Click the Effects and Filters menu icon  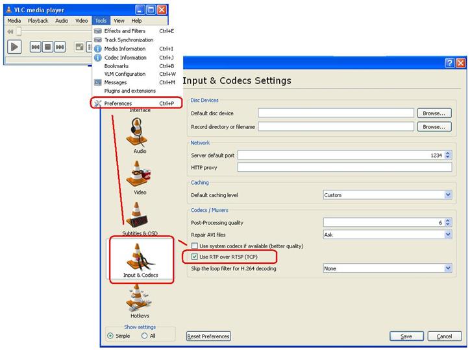pyautogui.click(x=98, y=31)
